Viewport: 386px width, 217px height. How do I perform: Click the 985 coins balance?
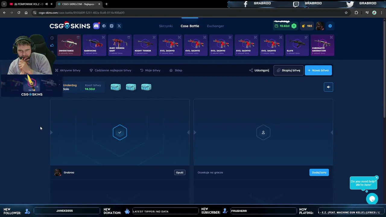(x=307, y=26)
